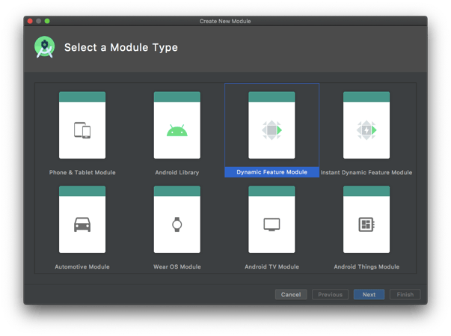The image size is (451, 336).
Task: Click the Android Studio logo in header
Action: [x=44, y=47]
